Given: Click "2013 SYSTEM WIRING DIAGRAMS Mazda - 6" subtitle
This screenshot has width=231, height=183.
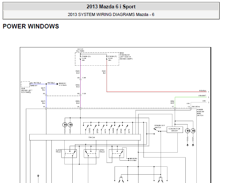Looking at the screenshot, I should (x=111, y=14).
